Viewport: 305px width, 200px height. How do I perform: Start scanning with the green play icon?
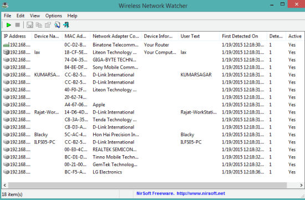coord(8,25)
